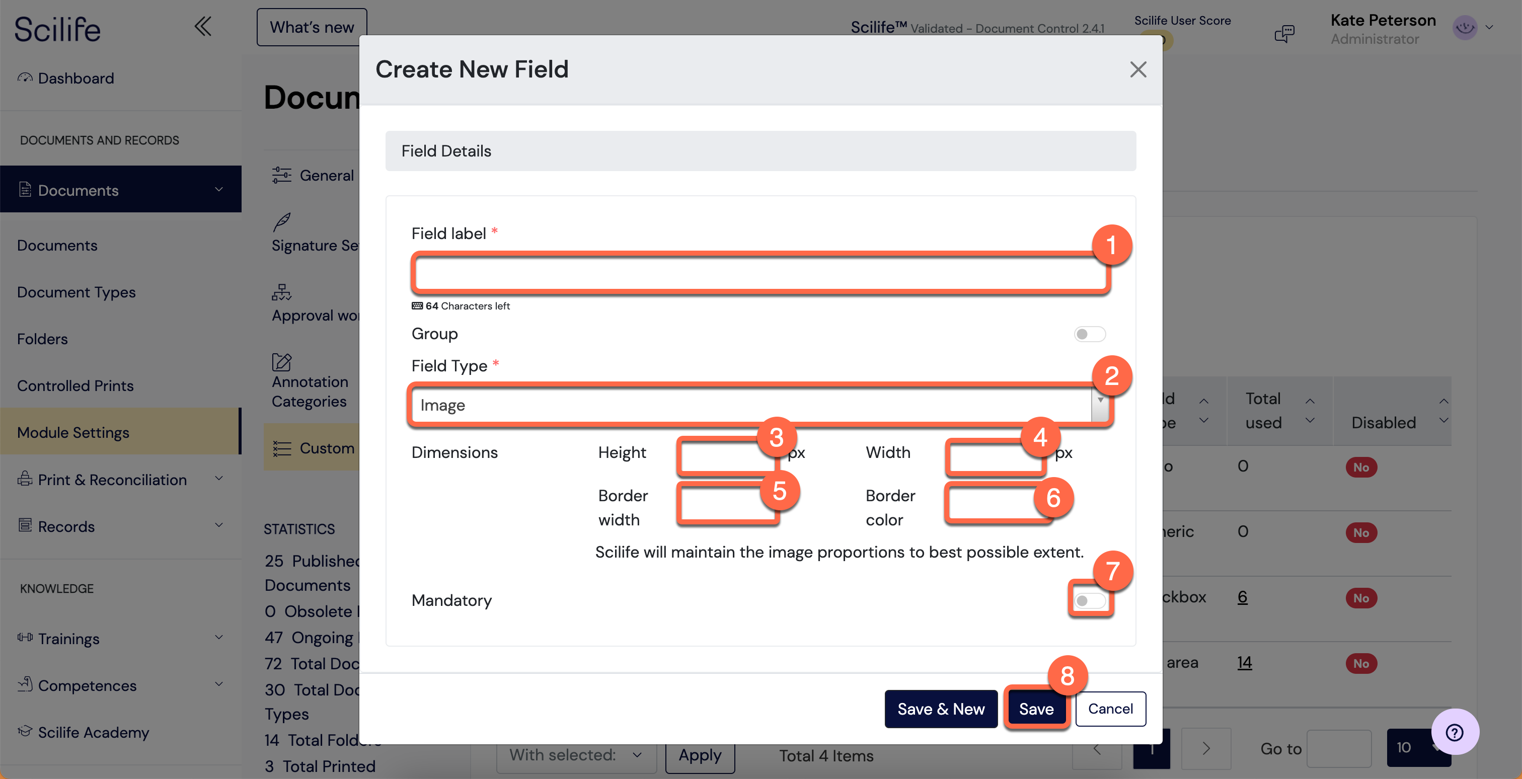Click the help question mark bubble
Image resolution: width=1522 pixels, height=779 pixels.
(x=1454, y=732)
